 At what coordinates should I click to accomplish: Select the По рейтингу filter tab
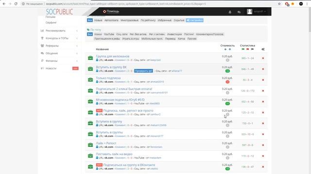click(x=148, y=20)
